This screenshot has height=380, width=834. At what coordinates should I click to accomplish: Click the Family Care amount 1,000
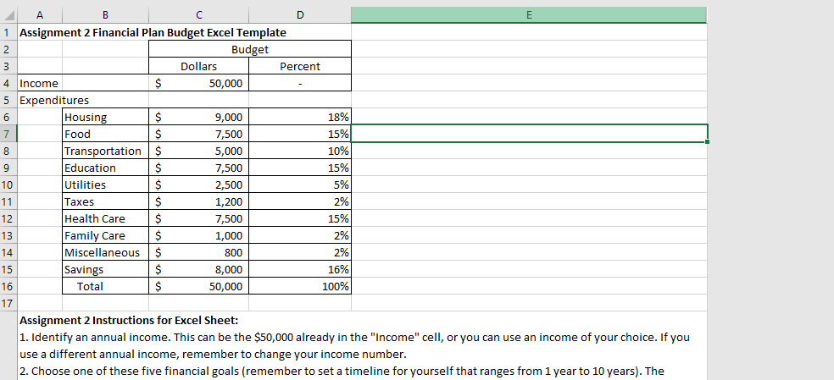coord(198,236)
